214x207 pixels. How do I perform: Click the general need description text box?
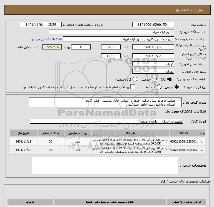[x=105, y=102]
